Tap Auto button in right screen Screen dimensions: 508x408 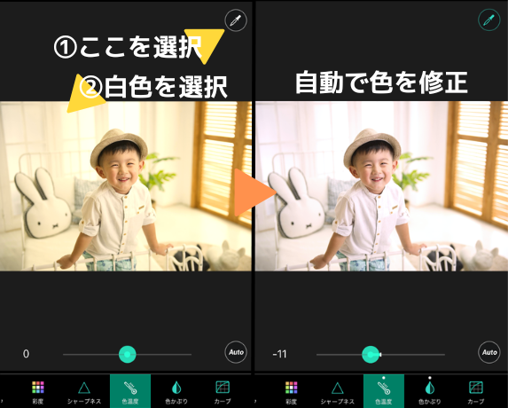[489, 352]
